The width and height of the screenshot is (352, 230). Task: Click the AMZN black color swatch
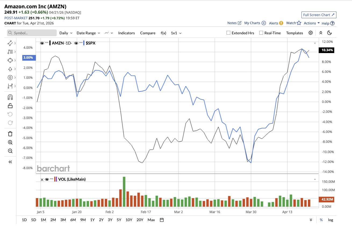tap(50, 43)
